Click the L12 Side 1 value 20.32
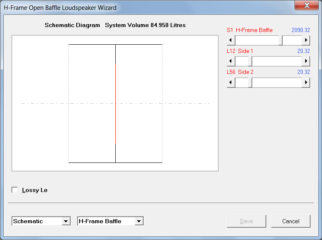 pos(304,51)
